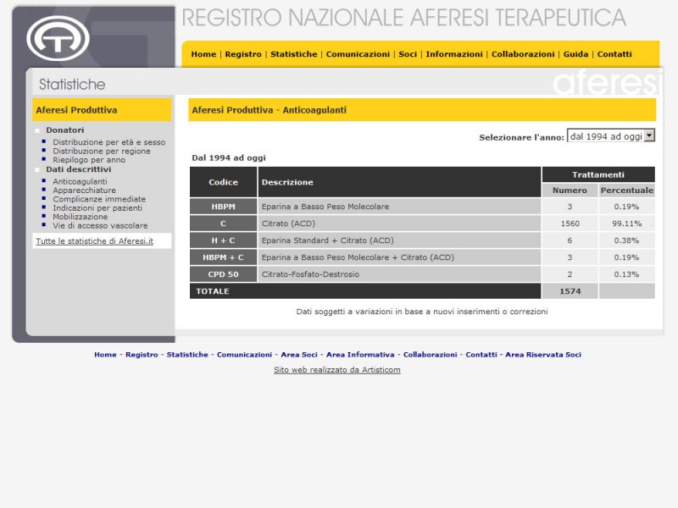Click the Donatori section heading
The height and width of the screenshot is (508, 678).
[x=65, y=130]
